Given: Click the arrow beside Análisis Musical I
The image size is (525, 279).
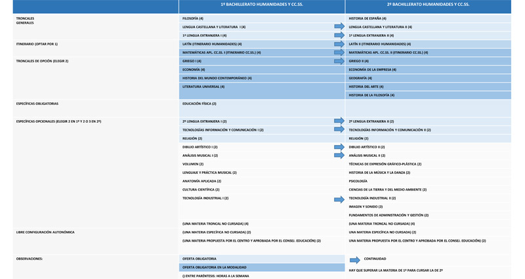Looking at the screenshot, I should pos(339,156).
